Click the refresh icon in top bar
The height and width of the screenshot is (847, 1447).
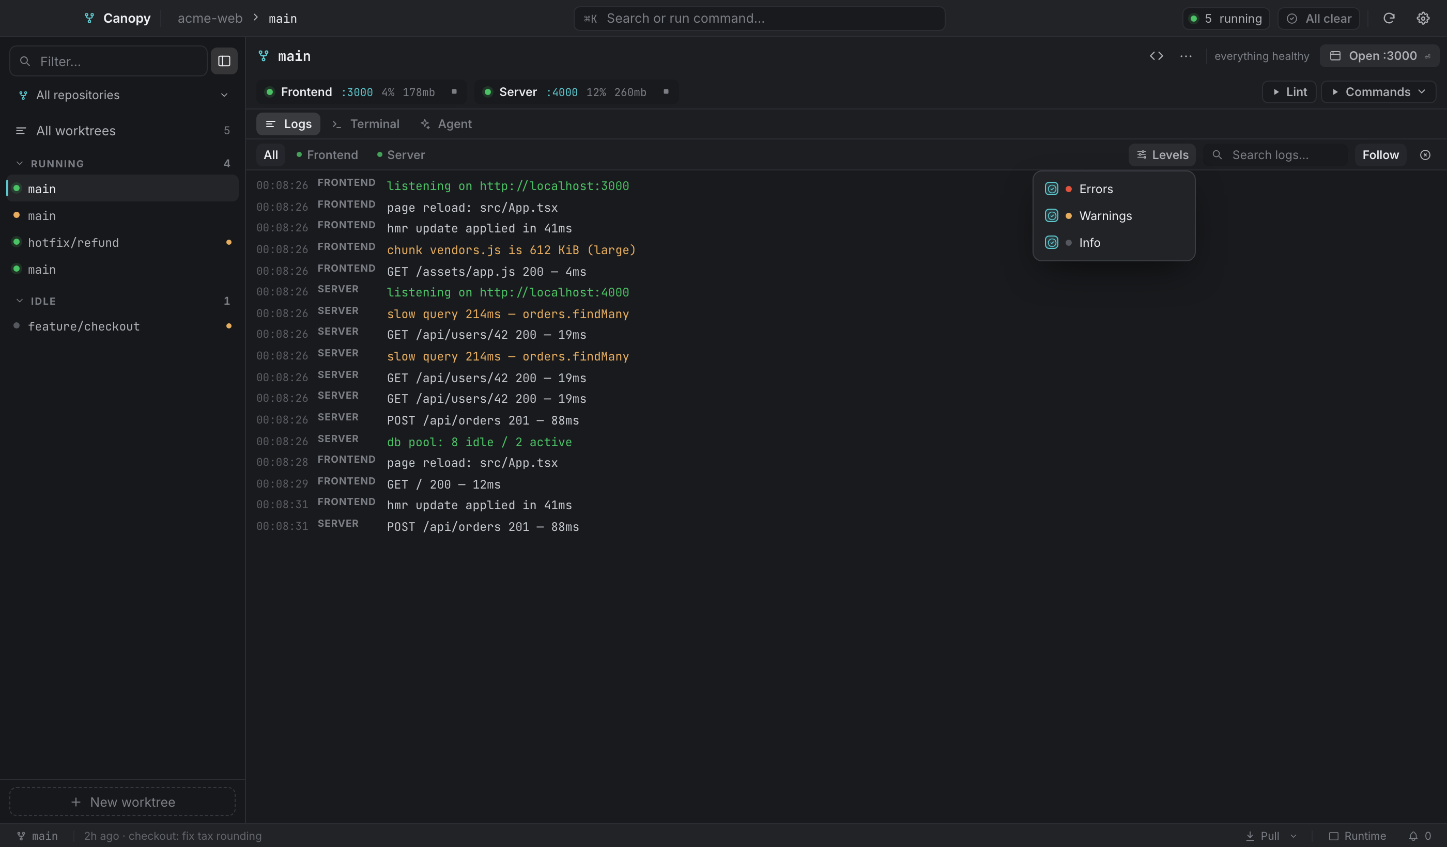pyautogui.click(x=1389, y=19)
